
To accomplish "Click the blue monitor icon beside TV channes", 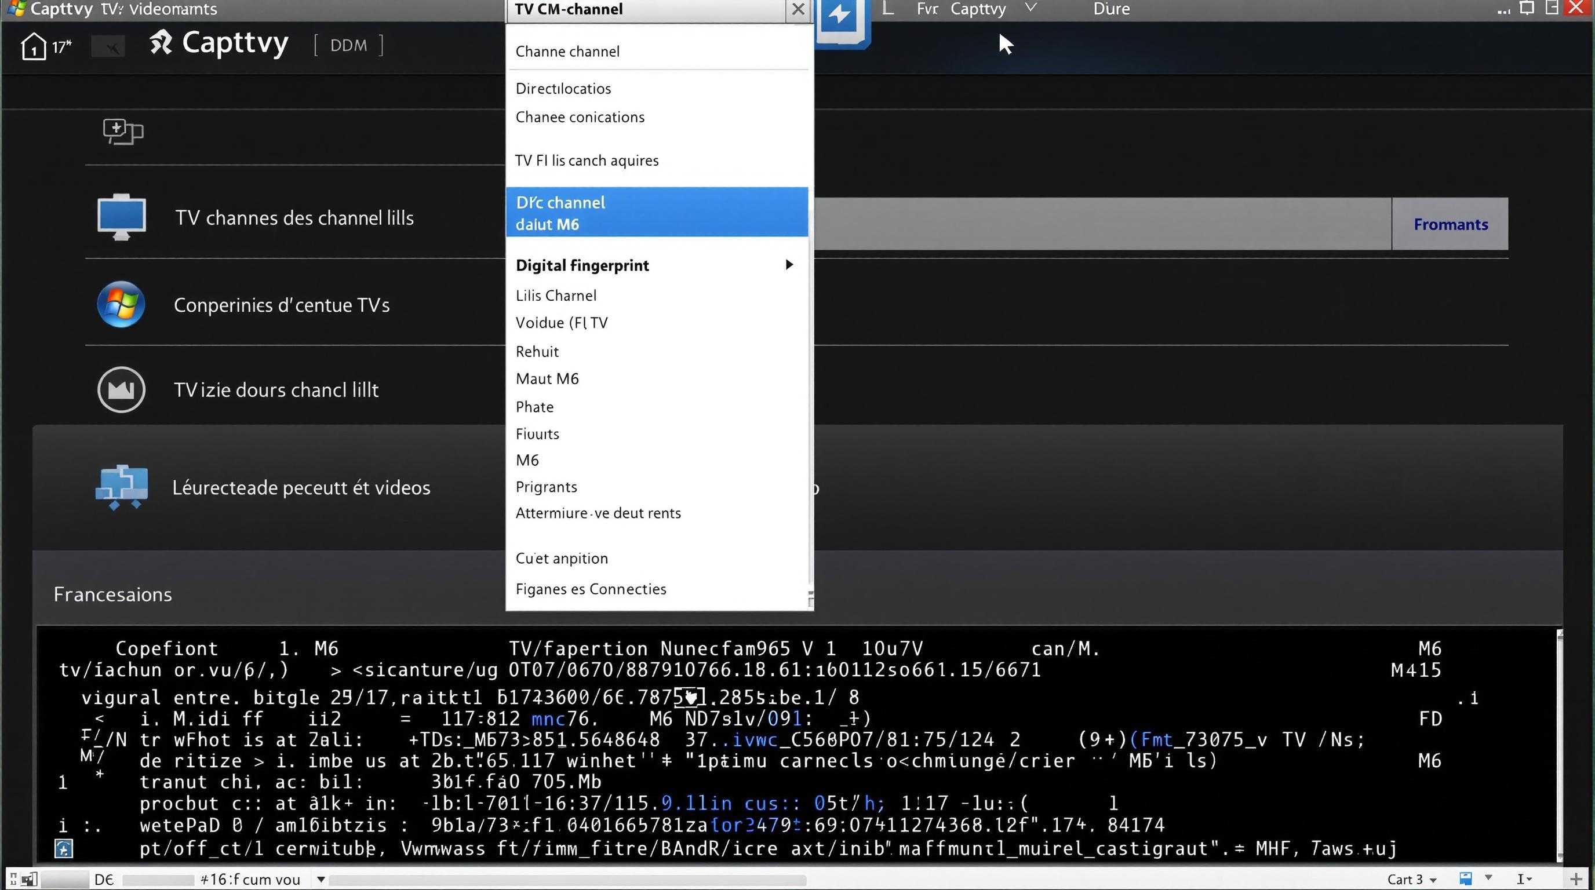I will (x=121, y=217).
